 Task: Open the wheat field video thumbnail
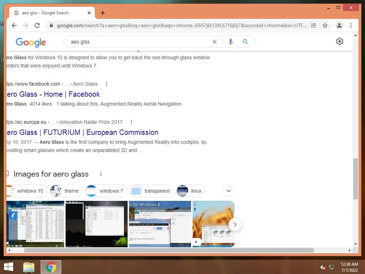[x=213, y=224]
